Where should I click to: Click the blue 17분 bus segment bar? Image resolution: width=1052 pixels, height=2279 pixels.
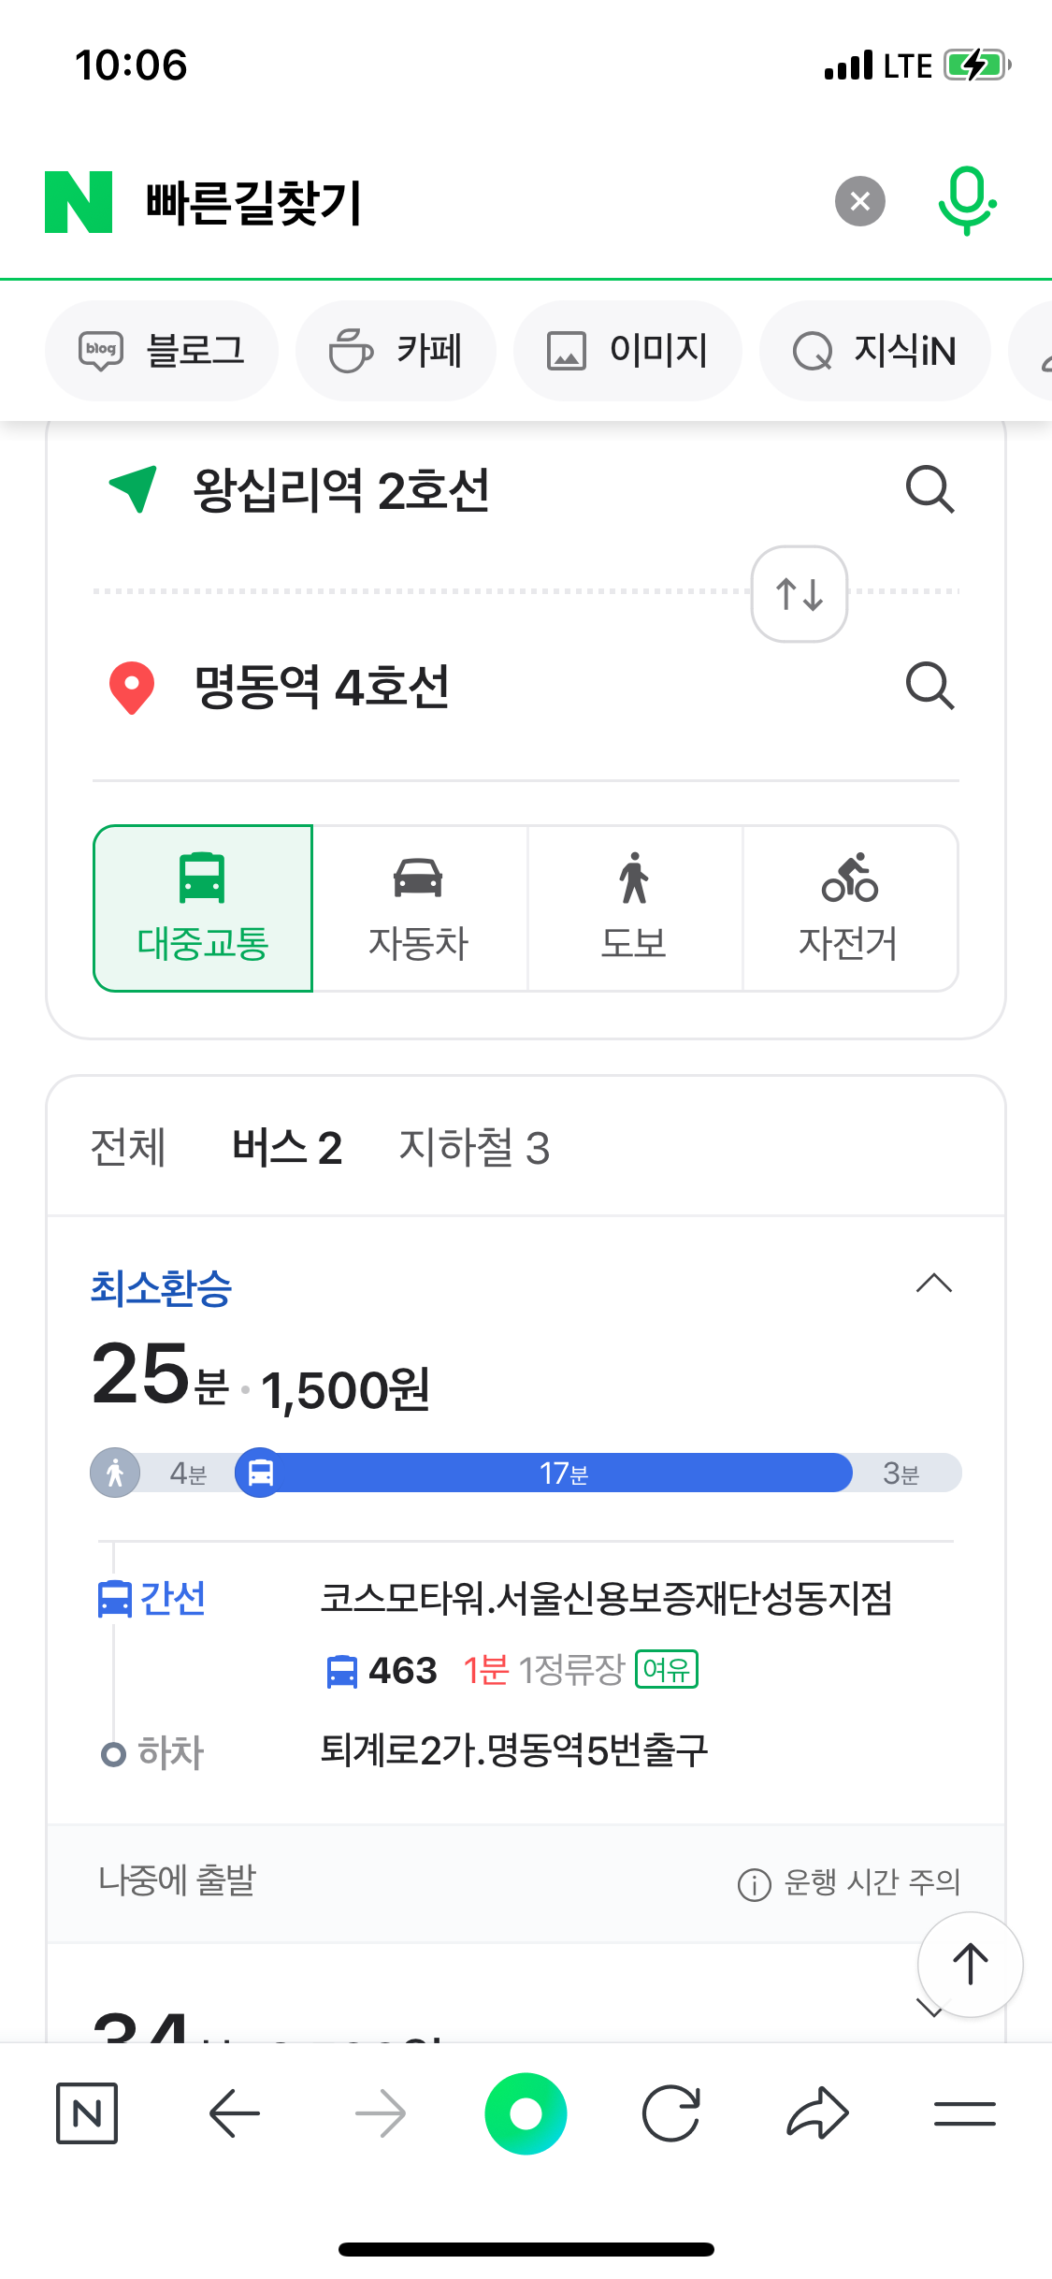point(561,1473)
